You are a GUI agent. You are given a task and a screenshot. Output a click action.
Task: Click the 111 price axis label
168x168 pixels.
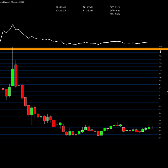pyautogui.click(x=160, y=74)
